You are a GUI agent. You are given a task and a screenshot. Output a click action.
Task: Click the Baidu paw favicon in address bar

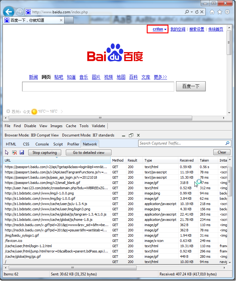[x=28, y=12]
